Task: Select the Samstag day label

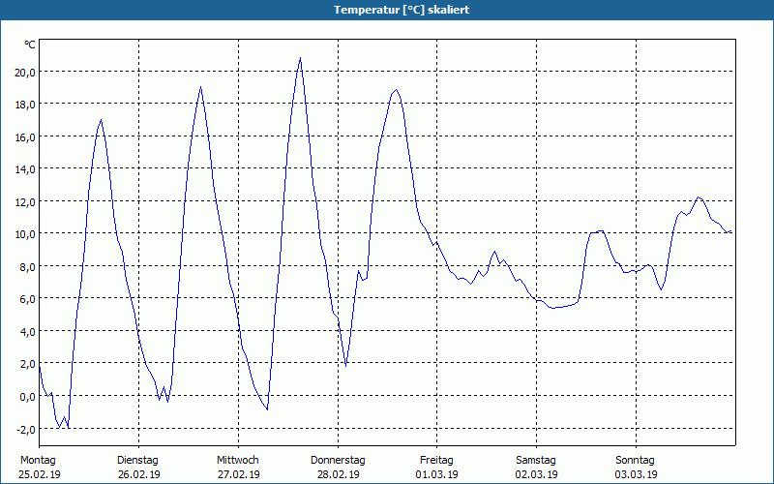Action: pyautogui.click(x=536, y=461)
